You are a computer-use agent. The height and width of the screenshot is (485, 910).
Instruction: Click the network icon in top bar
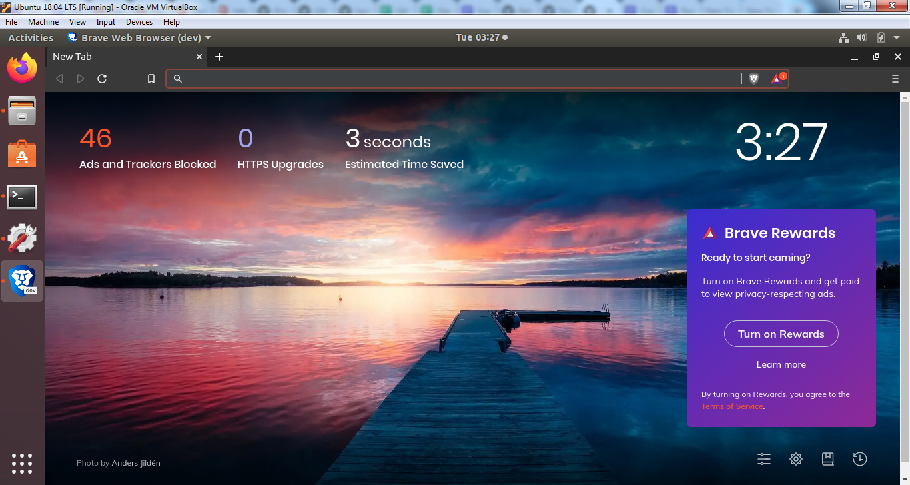click(x=843, y=37)
